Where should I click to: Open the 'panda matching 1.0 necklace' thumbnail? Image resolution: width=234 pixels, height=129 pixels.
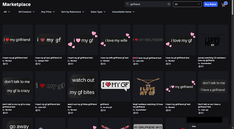tap(213, 40)
